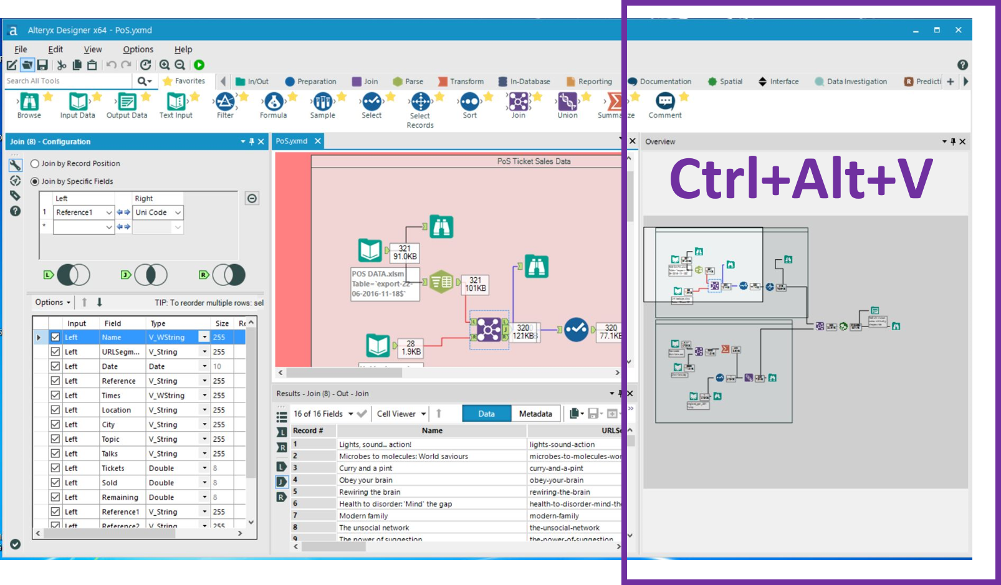Open the File menu

tap(21, 49)
